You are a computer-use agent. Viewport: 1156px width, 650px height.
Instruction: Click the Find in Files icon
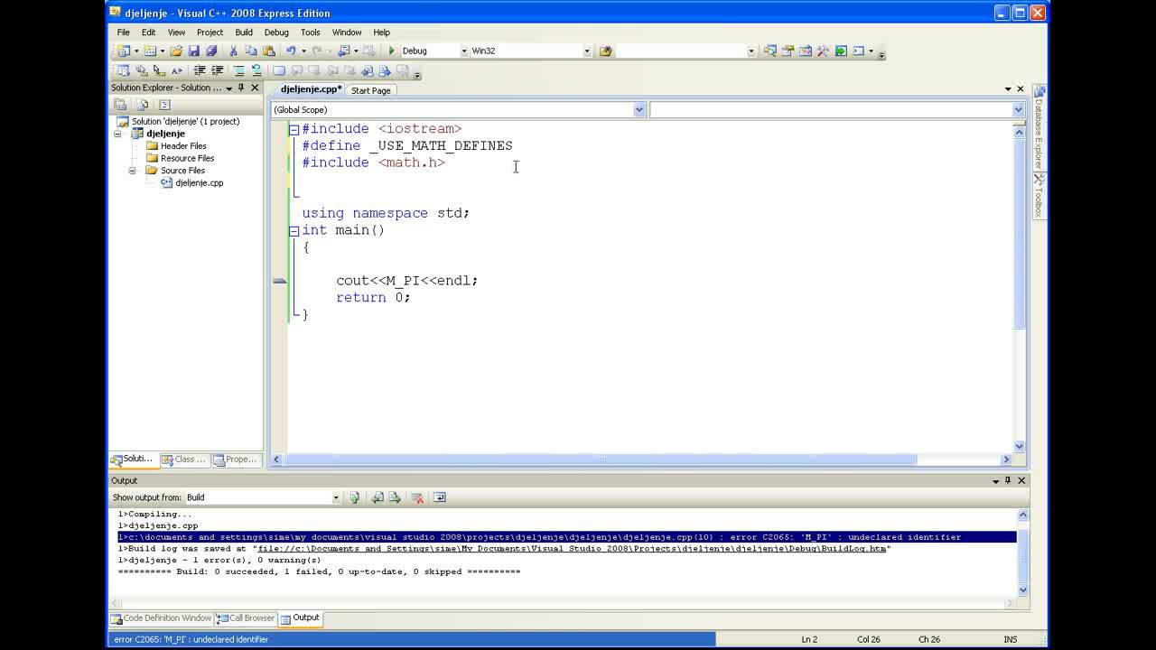pos(606,51)
